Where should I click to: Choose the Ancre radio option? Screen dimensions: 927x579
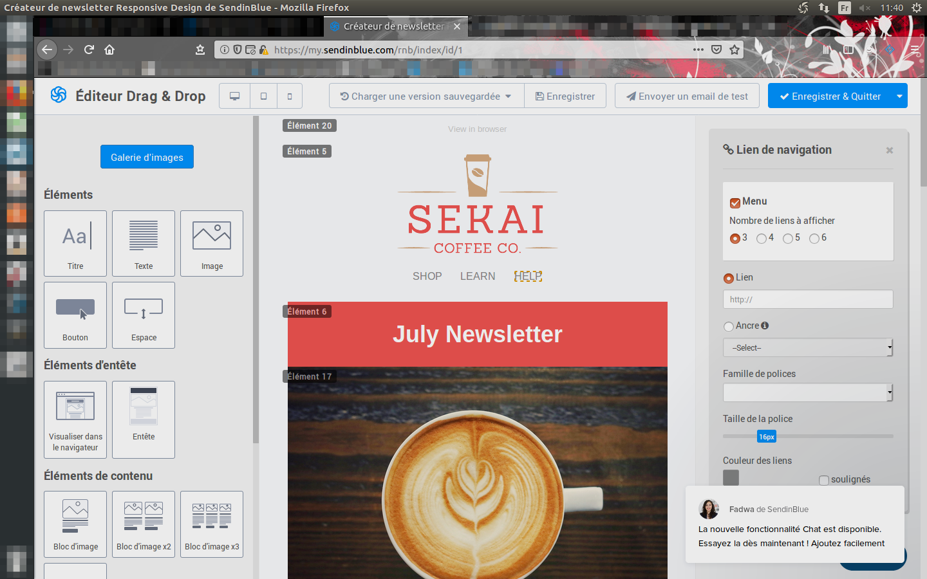point(729,326)
